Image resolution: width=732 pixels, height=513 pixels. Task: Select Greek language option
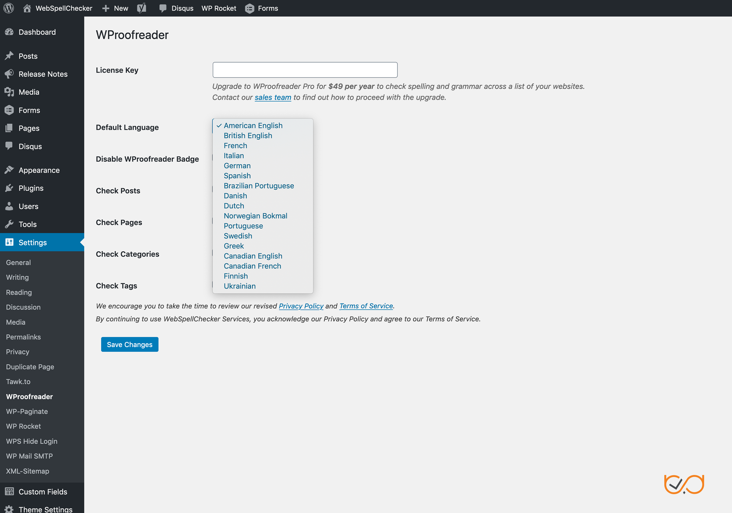coord(234,246)
